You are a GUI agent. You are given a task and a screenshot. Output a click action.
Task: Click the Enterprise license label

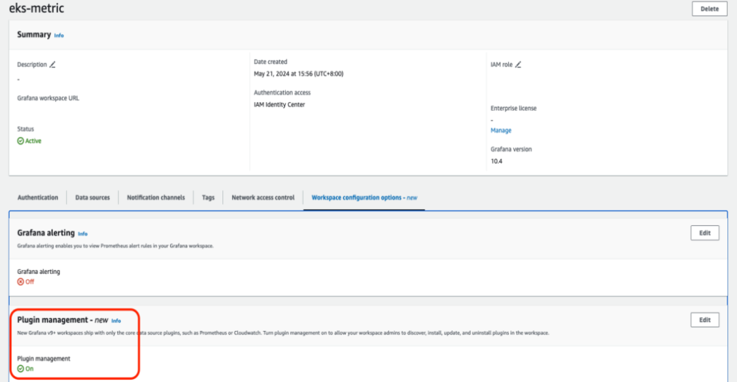click(513, 108)
